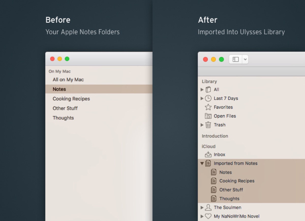Click the Other Stuff group icon in Ulysses
The height and width of the screenshot is (221, 305).
[214, 190]
